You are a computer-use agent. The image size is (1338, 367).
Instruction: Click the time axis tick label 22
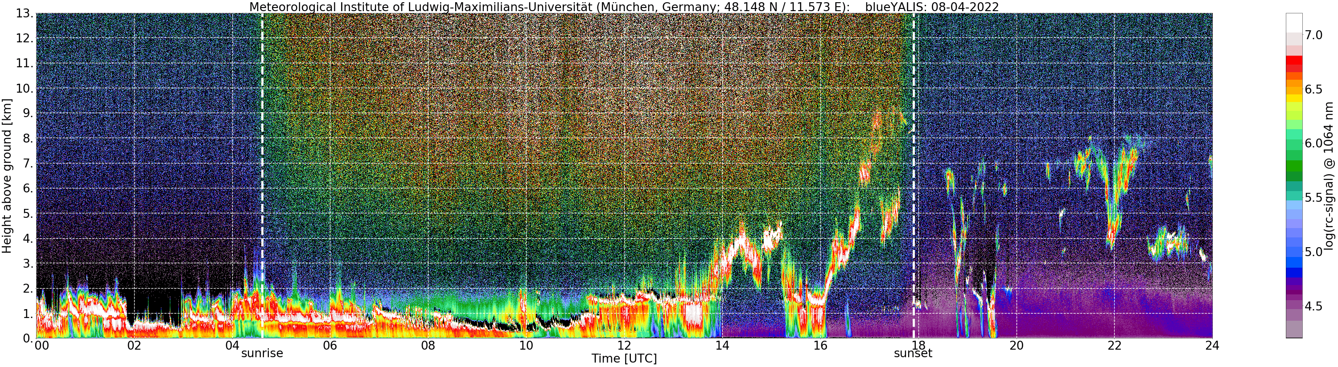pyautogui.click(x=1114, y=345)
